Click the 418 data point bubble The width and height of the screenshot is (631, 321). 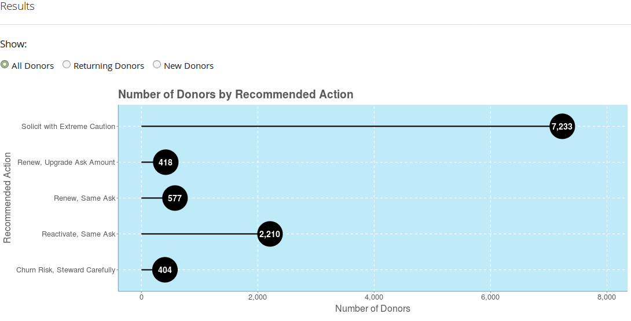click(166, 163)
